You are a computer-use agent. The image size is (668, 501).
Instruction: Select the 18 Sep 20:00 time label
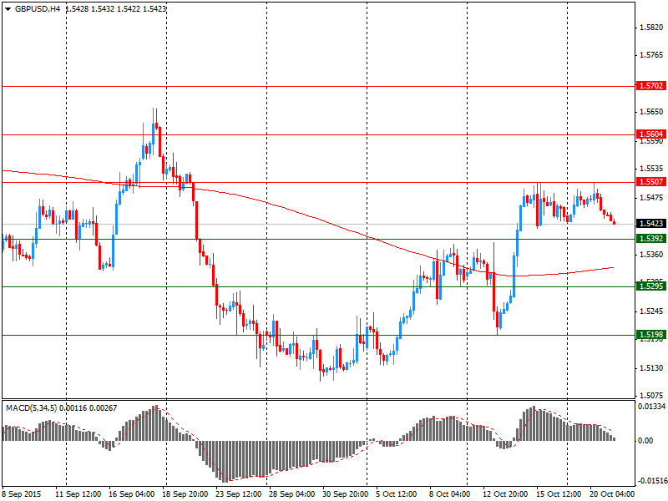[x=185, y=494]
